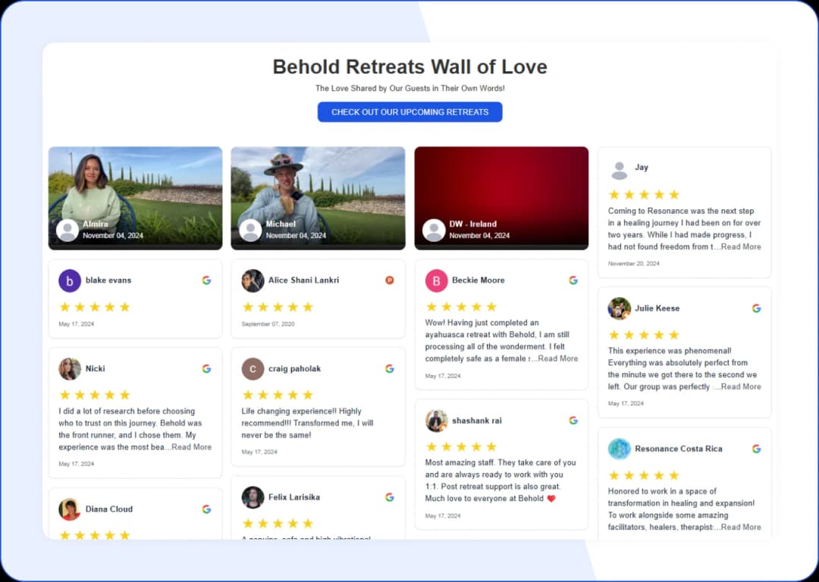
Task: Click CHECK OUT OUR UPCOMING RETREATS
Action: click(409, 111)
